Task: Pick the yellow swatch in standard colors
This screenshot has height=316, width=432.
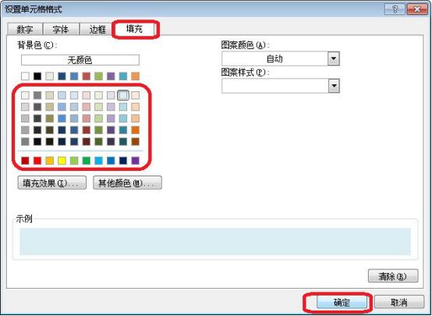Action: pyautogui.click(x=62, y=161)
